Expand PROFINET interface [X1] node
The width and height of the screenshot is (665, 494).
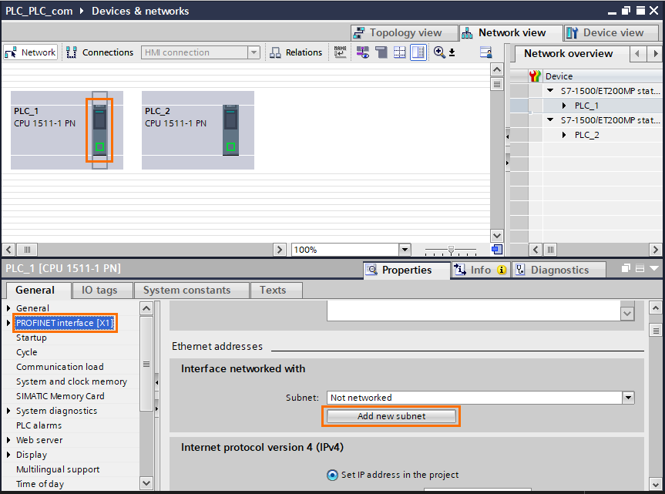click(x=8, y=323)
